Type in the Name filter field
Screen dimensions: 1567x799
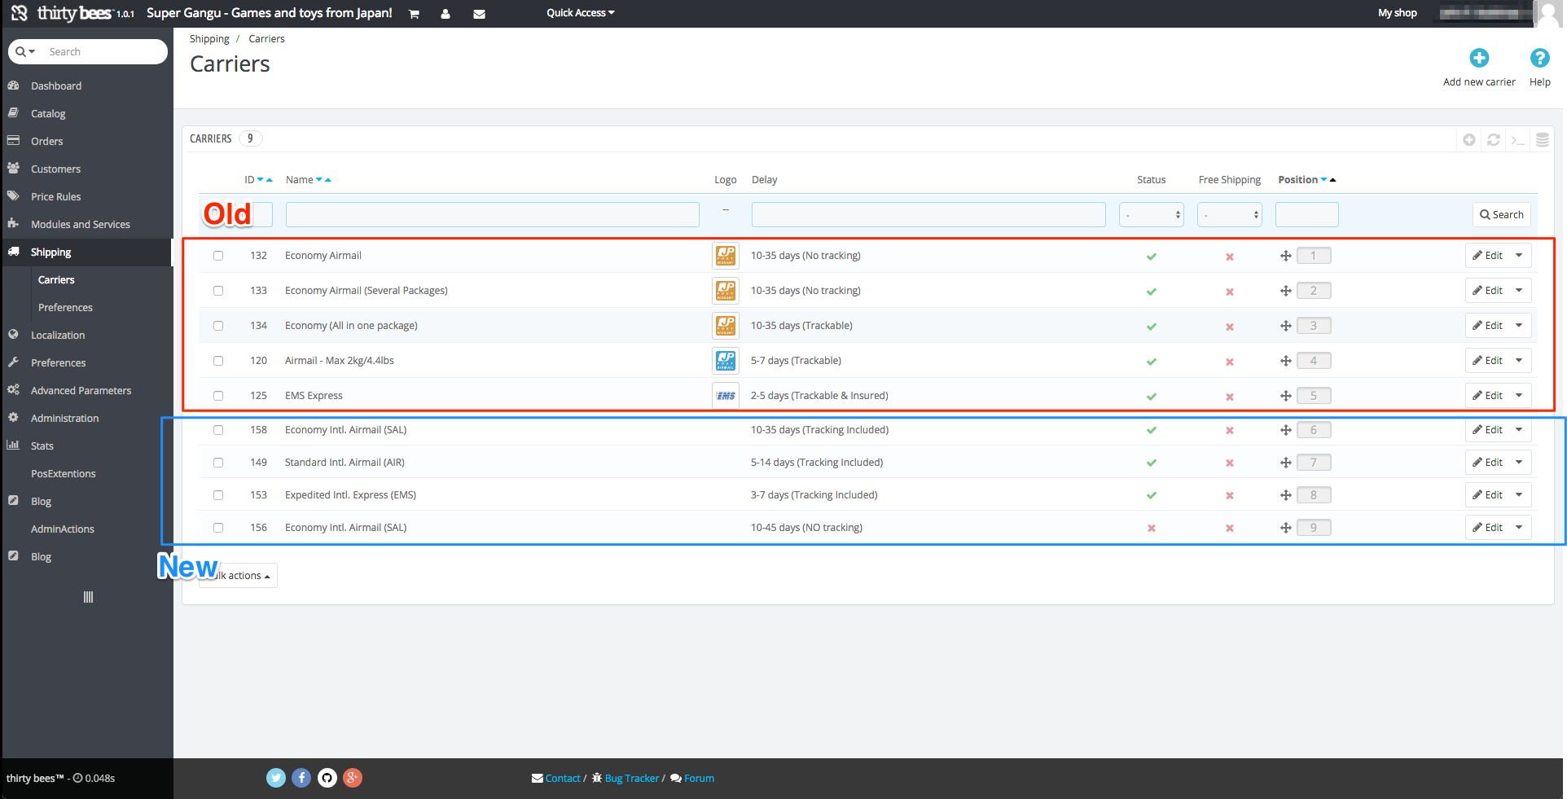click(x=492, y=215)
